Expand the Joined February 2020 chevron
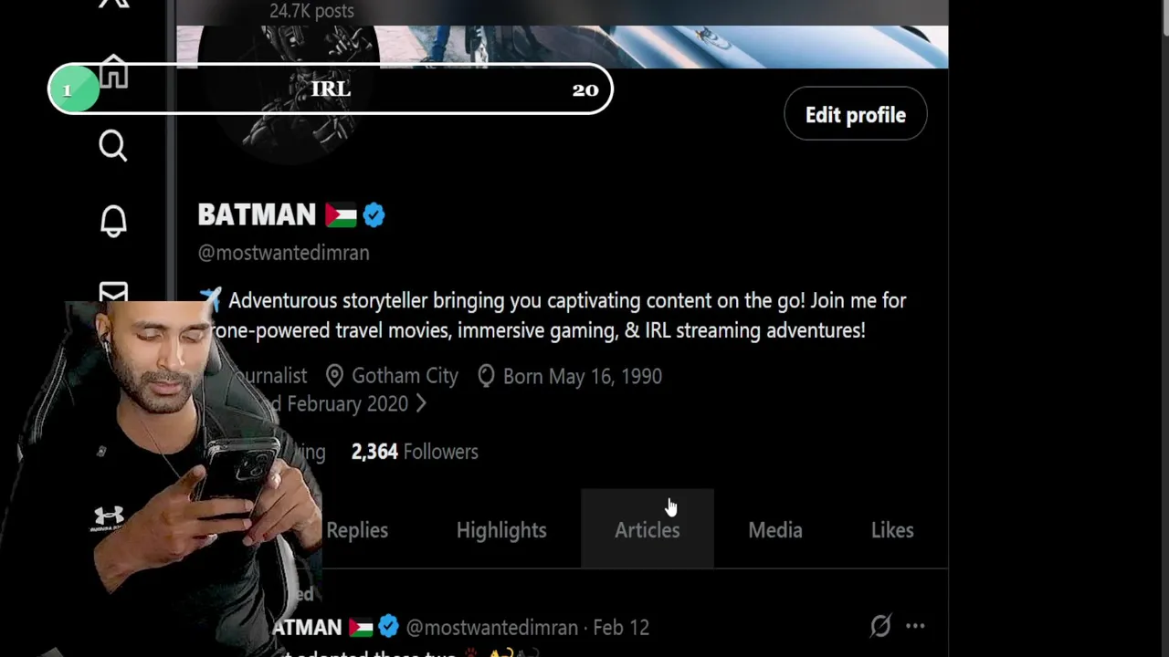 (x=421, y=403)
